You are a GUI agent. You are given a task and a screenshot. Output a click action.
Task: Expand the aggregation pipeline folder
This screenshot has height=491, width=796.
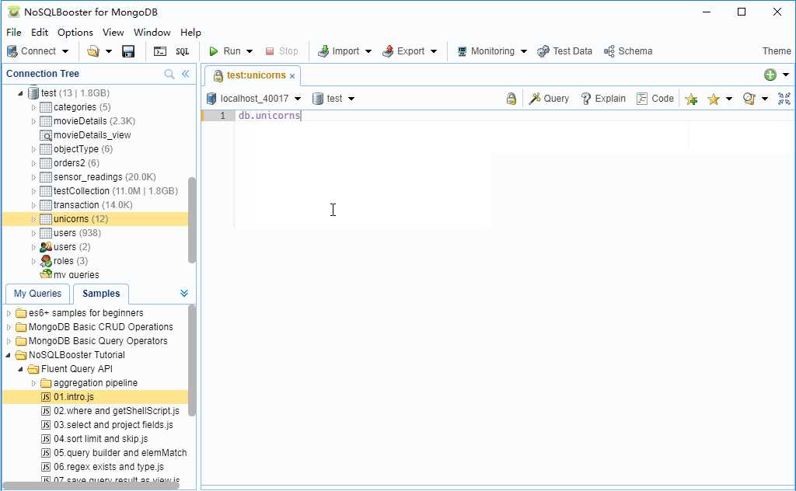33,384
